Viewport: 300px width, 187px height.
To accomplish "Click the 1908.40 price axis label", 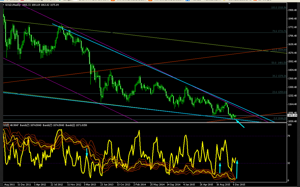I will [x=292, y=10].
